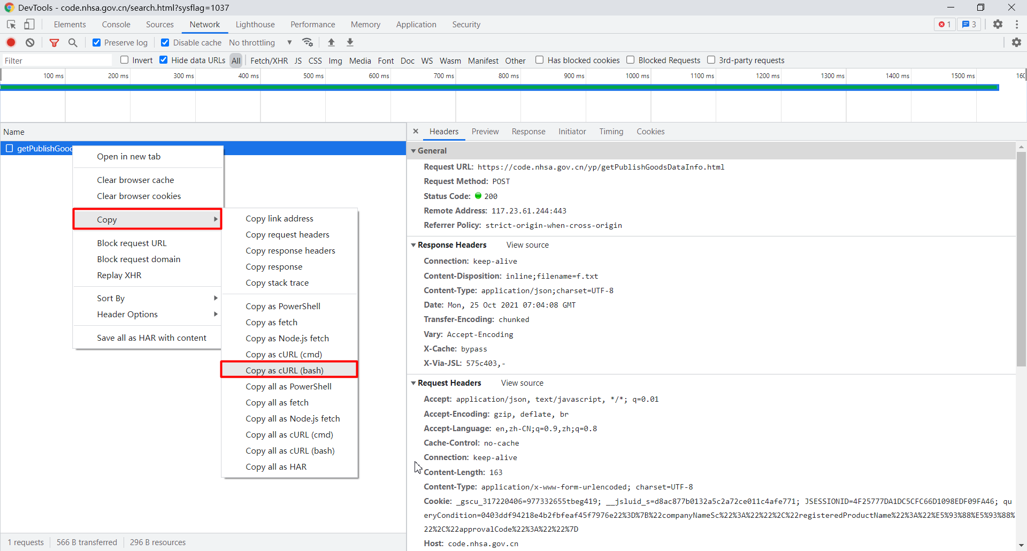Viewport: 1027px width, 551px height.
Task: Open the 1 error counter in Console
Action: (x=944, y=24)
